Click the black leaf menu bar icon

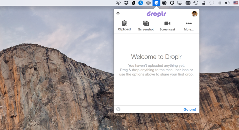point(134,3)
